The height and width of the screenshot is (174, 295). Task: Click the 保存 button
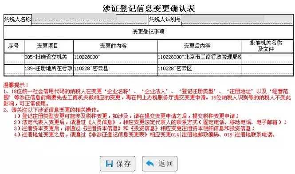118,164
